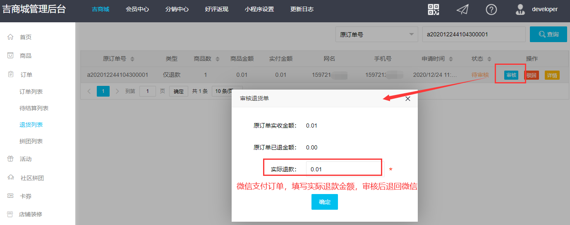
Task: Sort table by 申请时间 column
Action: [451, 59]
